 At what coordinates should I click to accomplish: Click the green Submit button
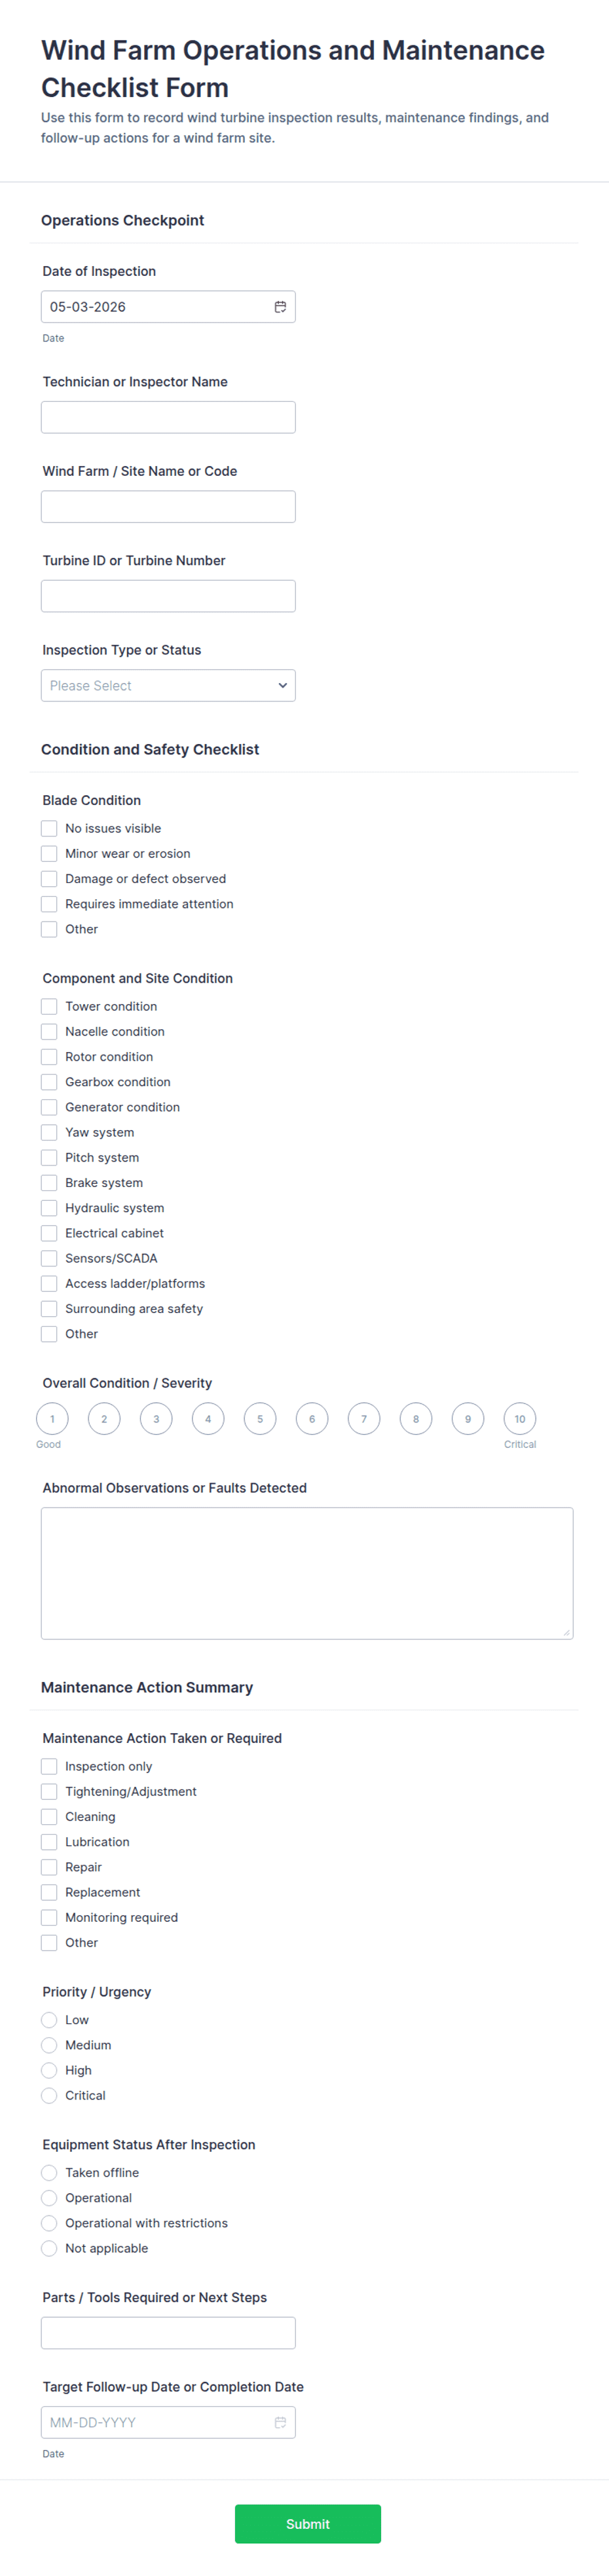click(x=308, y=2524)
